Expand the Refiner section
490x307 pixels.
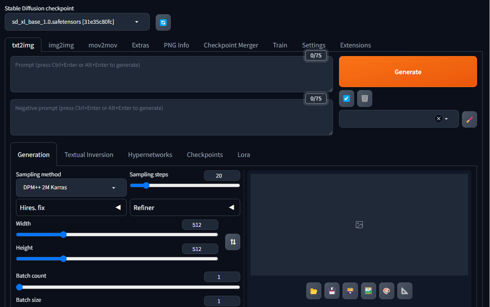coord(185,208)
